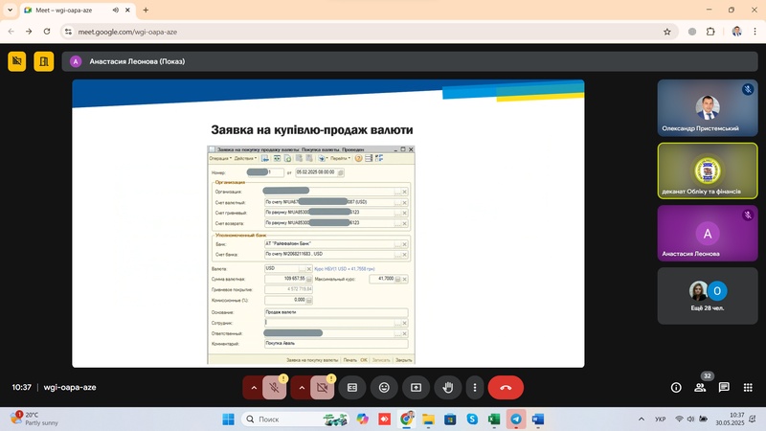Unmute the microphone in Meet
The image size is (766, 431).
[x=277, y=388]
